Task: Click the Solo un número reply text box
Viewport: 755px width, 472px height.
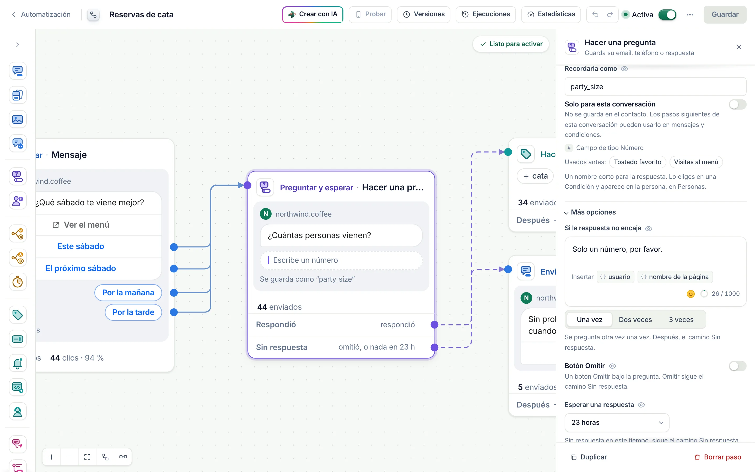Action: pyautogui.click(x=655, y=253)
